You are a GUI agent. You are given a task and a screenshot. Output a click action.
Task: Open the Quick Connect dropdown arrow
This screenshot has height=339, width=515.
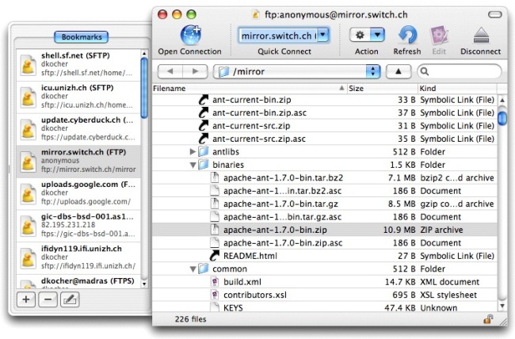tap(323, 35)
